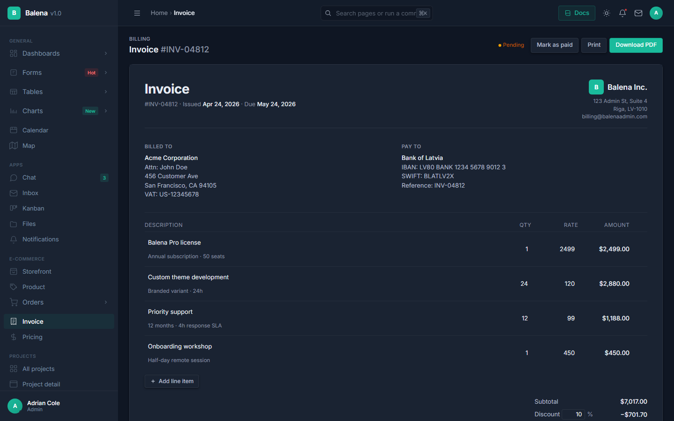Click the Print button

594,45
